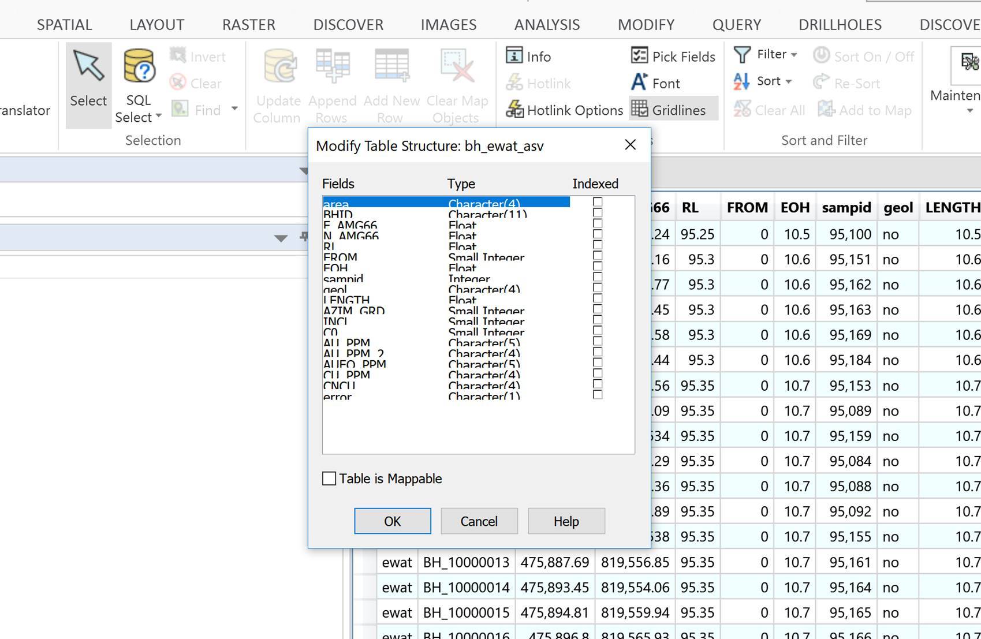The height and width of the screenshot is (639, 981).
Task: Click the BH_10000014 cell in the table
Action: coord(467,588)
